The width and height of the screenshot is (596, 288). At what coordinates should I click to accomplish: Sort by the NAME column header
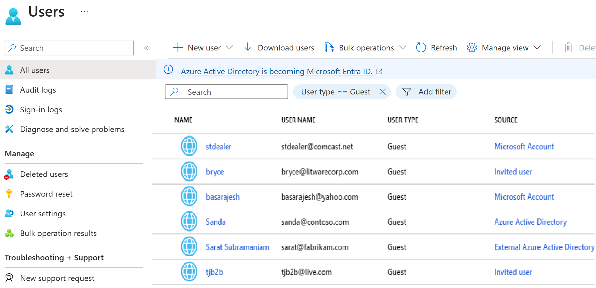coord(183,120)
